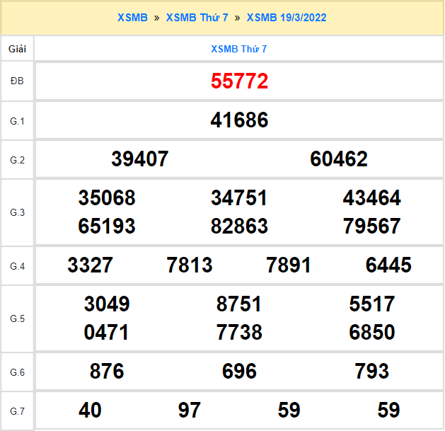
Task: Click seventh prize number 97
Action: click(190, 410)
